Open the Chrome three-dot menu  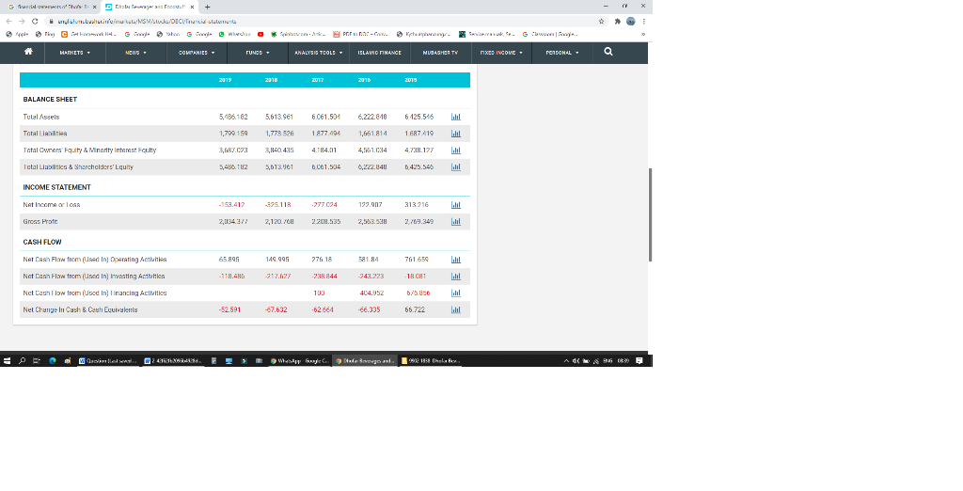(x=643, y=21)
